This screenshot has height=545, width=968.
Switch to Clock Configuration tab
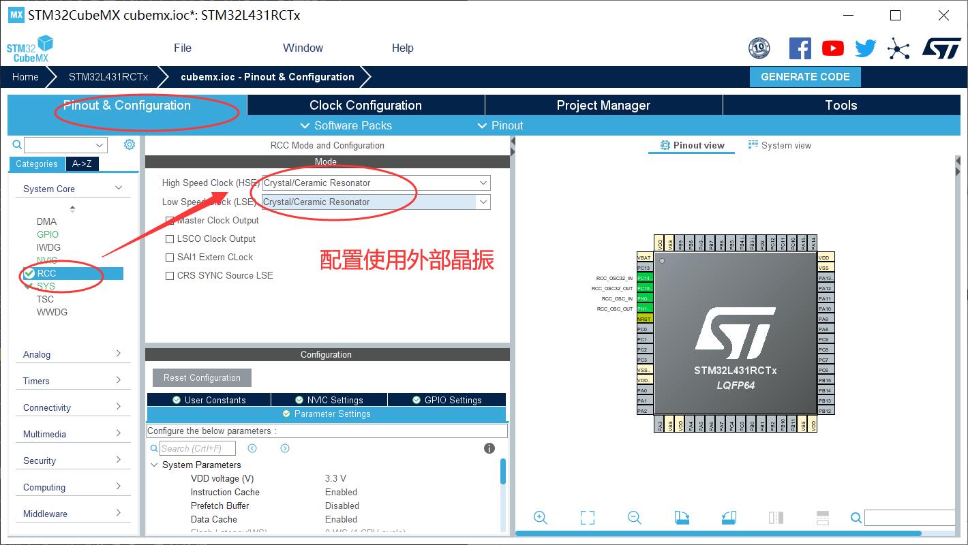(x=366, y=105)
